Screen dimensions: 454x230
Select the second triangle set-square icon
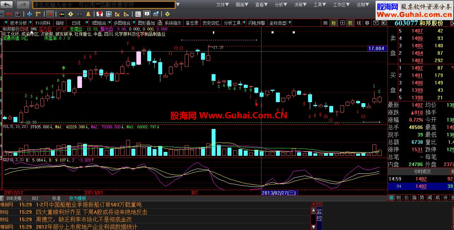coord(126,14)
